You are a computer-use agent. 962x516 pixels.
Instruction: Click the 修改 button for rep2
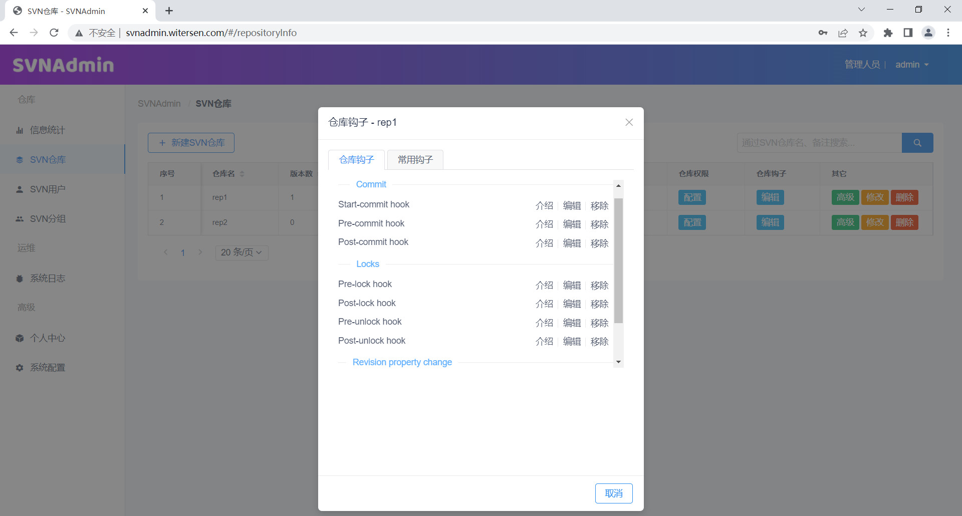pyautogui.click(x=875, y=222)
